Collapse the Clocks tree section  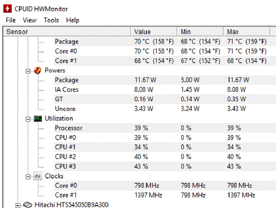coord(28,177)
